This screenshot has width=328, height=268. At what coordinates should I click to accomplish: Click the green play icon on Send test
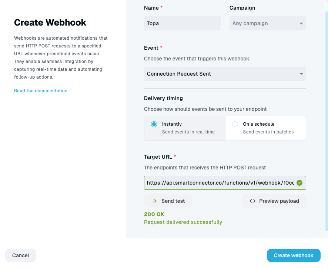(155, 201)
